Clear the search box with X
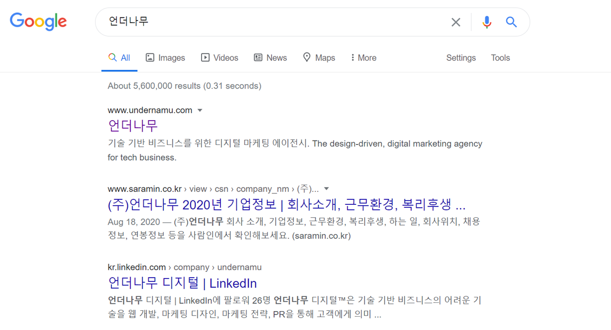Screen dimensions: 611x330 pyautogui.click(x=456, y=22)
